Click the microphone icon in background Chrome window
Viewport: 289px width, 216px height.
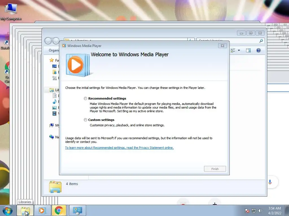[x=270, y=182]
